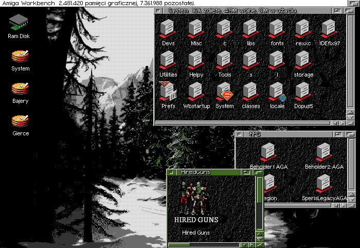360x248 pixels.
Task: Select the System disk icon on desktop
Action: tap(20, 60)
